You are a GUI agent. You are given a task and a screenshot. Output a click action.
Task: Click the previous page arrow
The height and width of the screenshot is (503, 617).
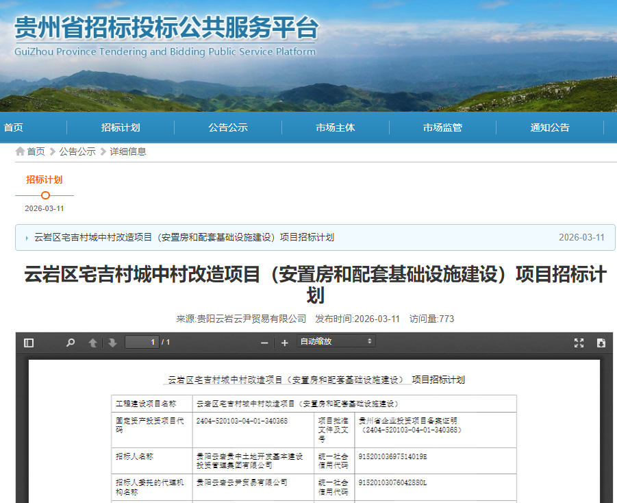pyautogui.click(x=93, y=343)
